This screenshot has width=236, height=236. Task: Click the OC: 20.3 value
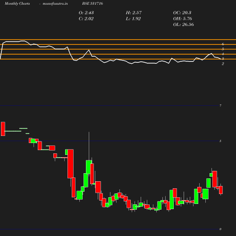point(182,13)
